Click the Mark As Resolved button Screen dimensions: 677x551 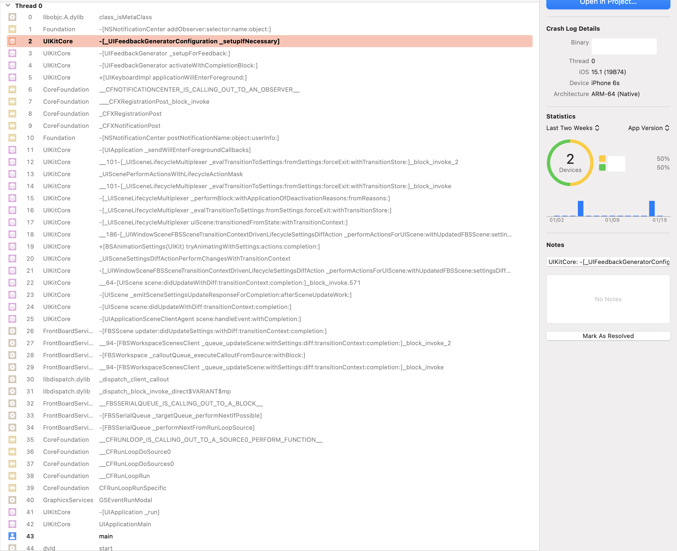tap(608, 336)
